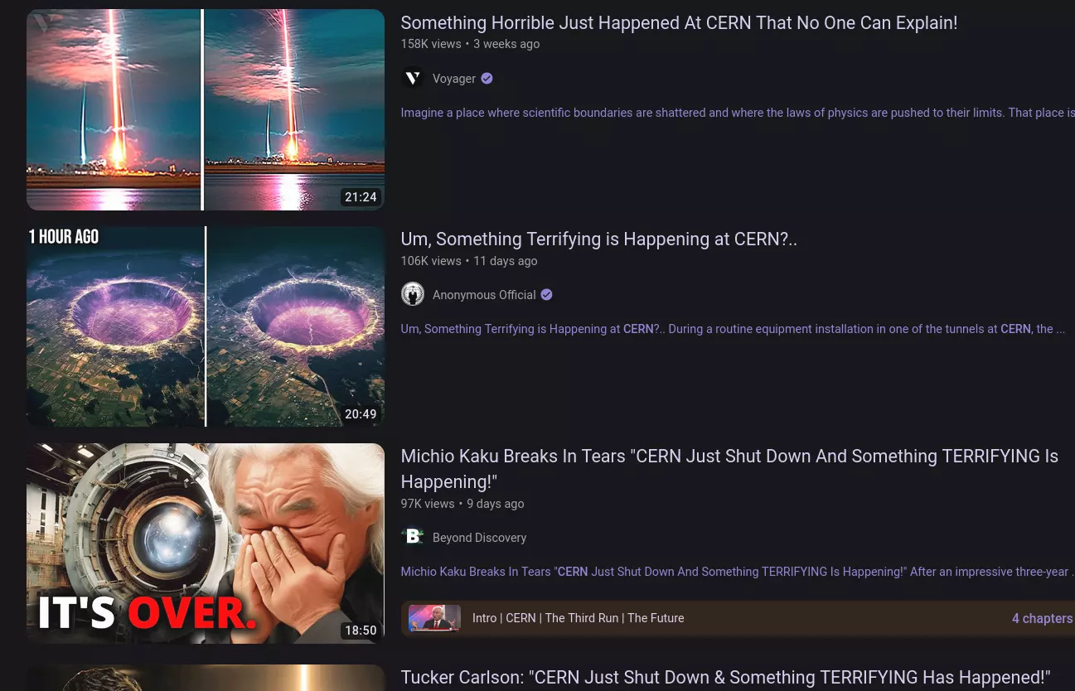The image size is (1075, 691).
Task: Click Voyager verified badge icon
Action: point(487,78)
